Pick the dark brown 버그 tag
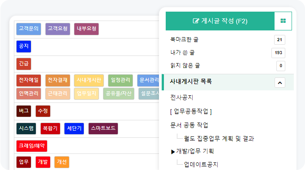Screen dimensions: 305x170 24,111
